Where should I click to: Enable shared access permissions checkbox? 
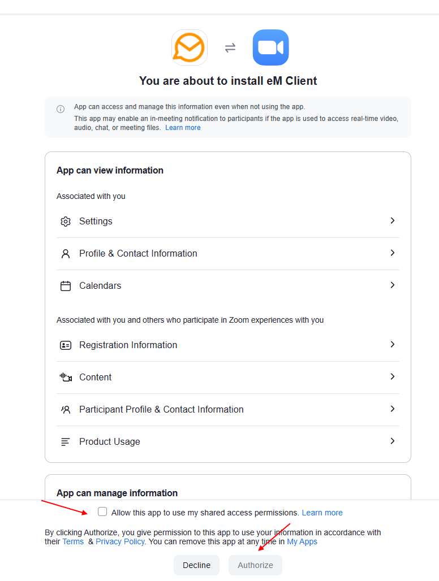pyautogui.click(x=102, y=511)
